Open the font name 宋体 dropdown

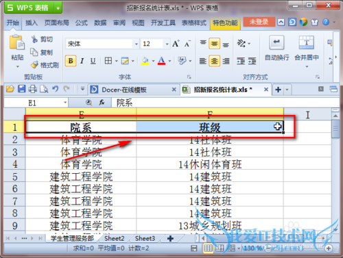pos(137,44)
